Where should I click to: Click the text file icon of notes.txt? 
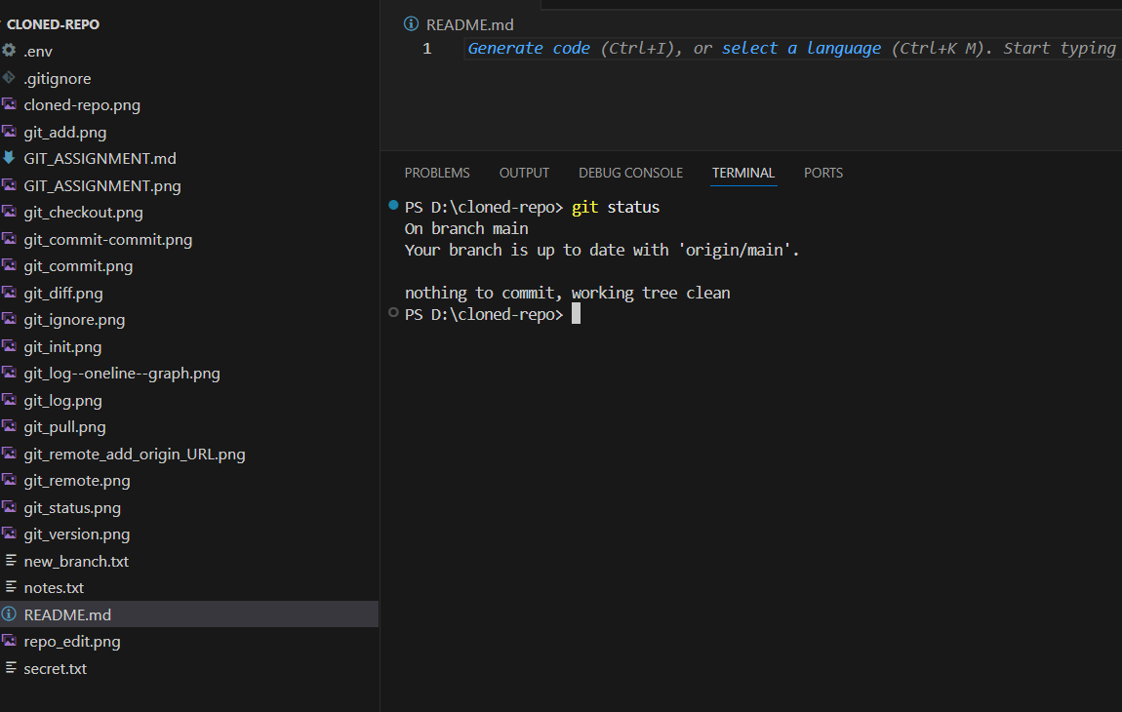[x=11, y=588]
